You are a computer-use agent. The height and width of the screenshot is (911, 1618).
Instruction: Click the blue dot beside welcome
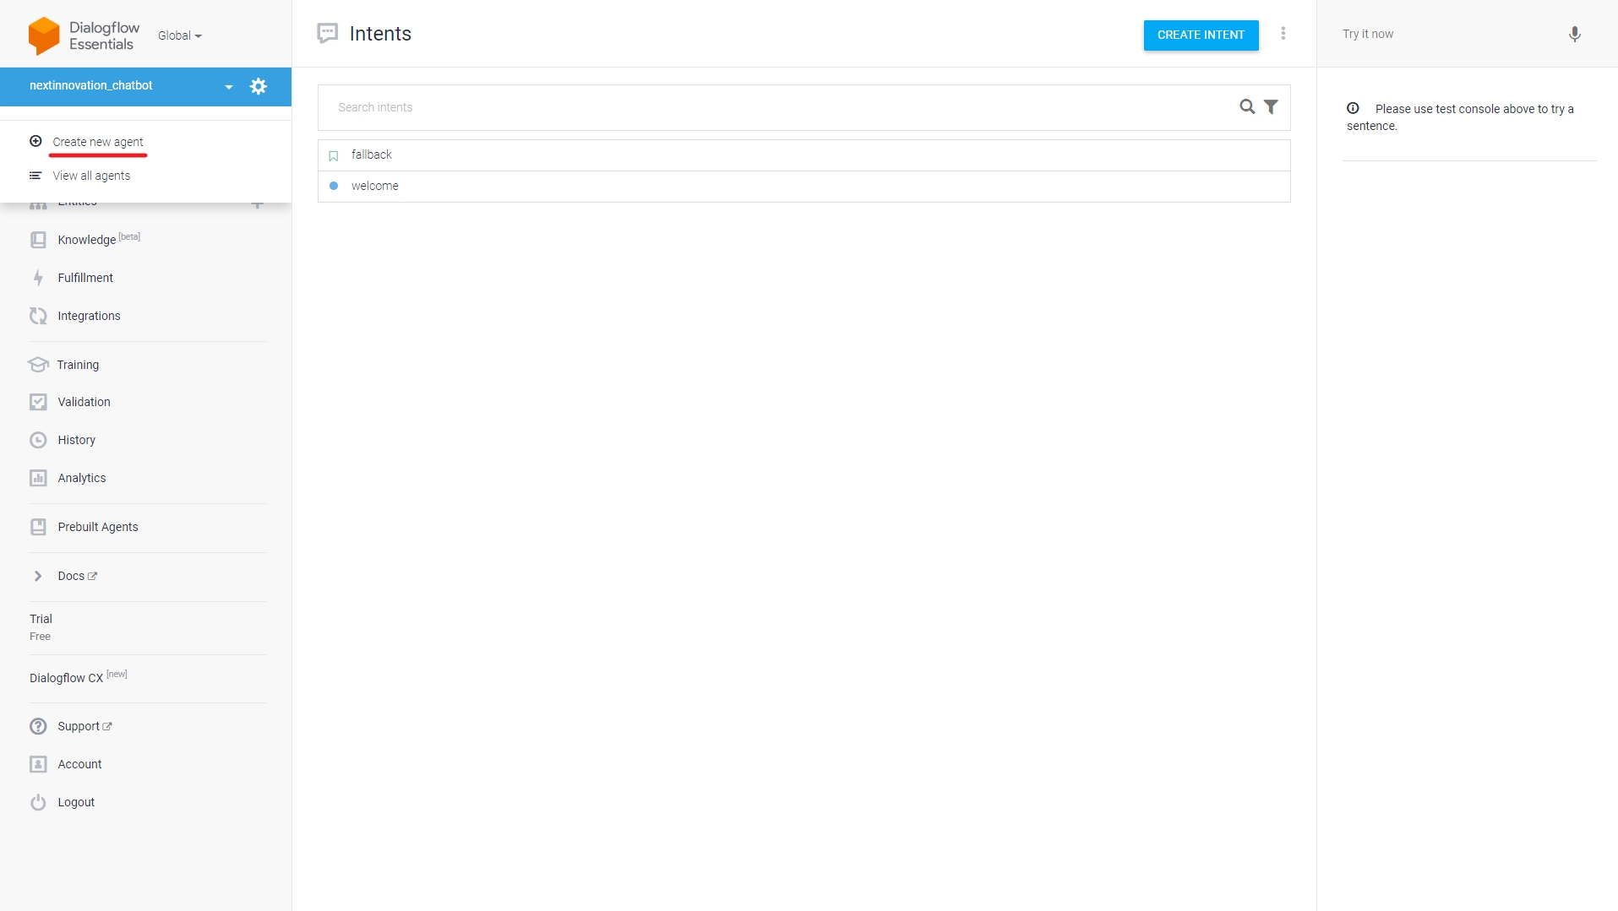(x=333, y=186)
